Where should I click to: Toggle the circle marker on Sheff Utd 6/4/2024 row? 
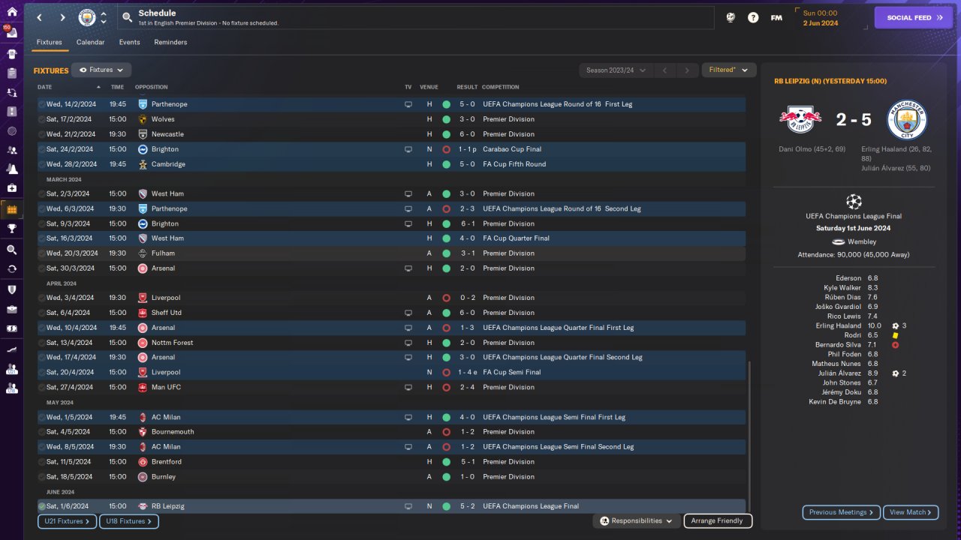[41, 313]
